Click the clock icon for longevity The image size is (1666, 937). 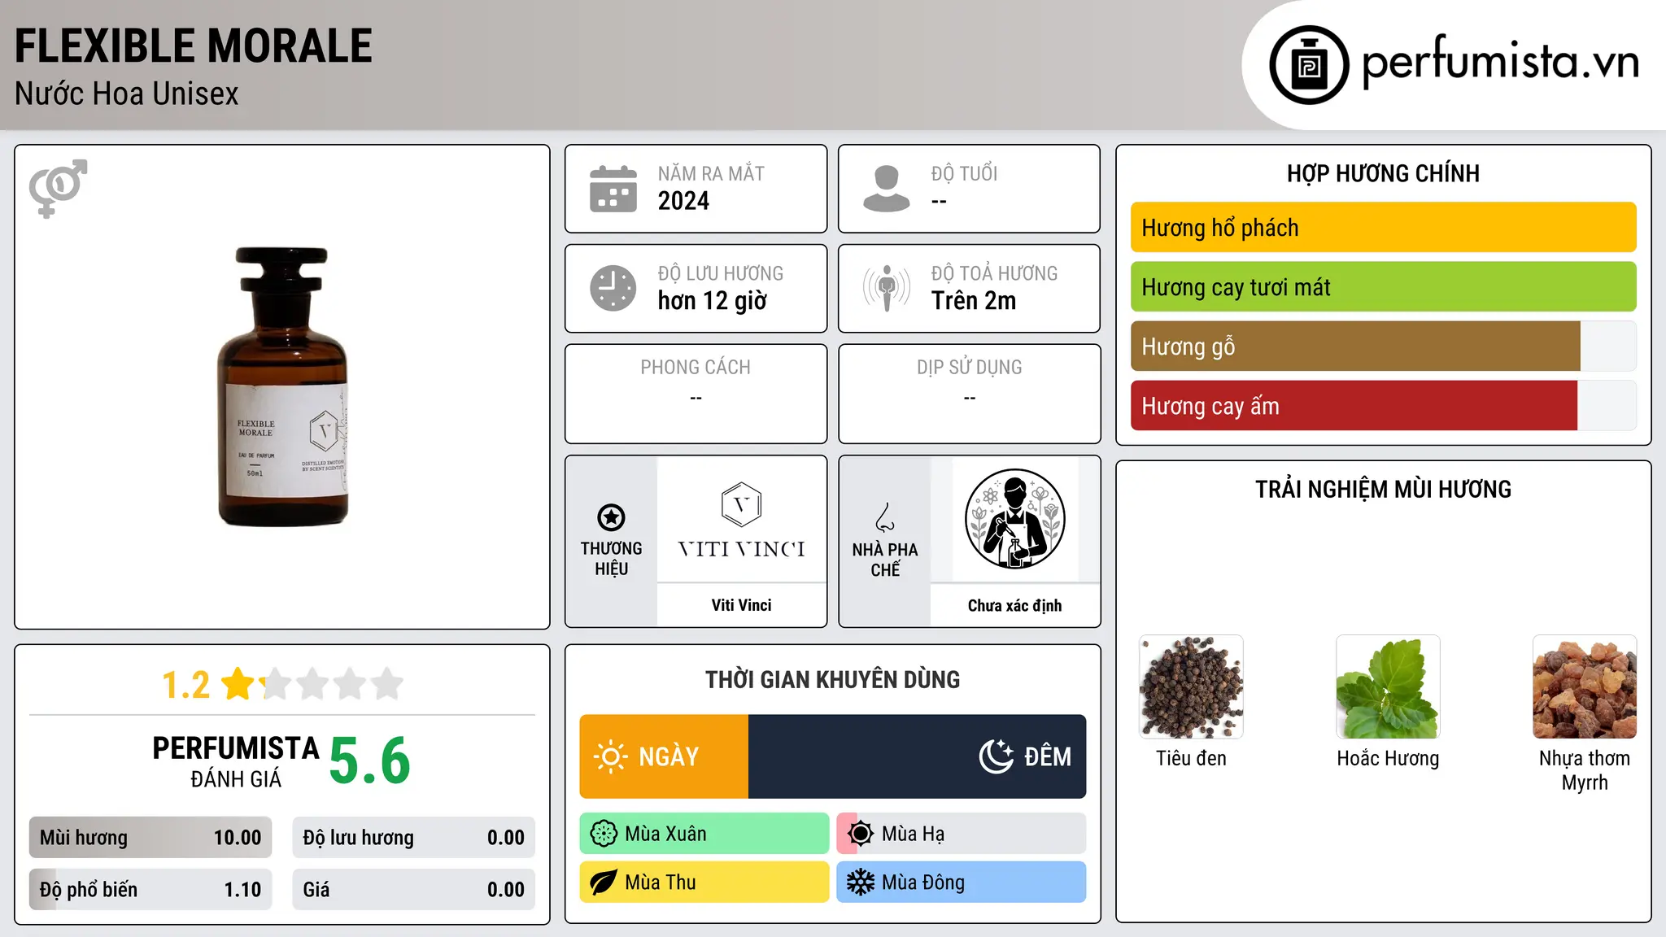point(613,288)
